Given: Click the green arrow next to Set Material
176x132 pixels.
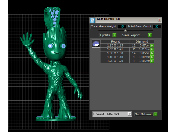Looking at the screenshot, I should click(x=155, y=114).
